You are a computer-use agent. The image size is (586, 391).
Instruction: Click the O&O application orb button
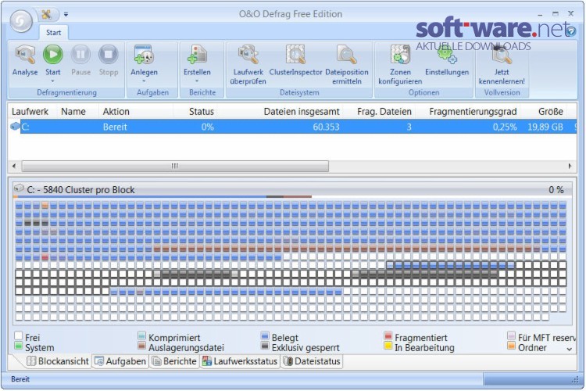click(x=21, y=21)
